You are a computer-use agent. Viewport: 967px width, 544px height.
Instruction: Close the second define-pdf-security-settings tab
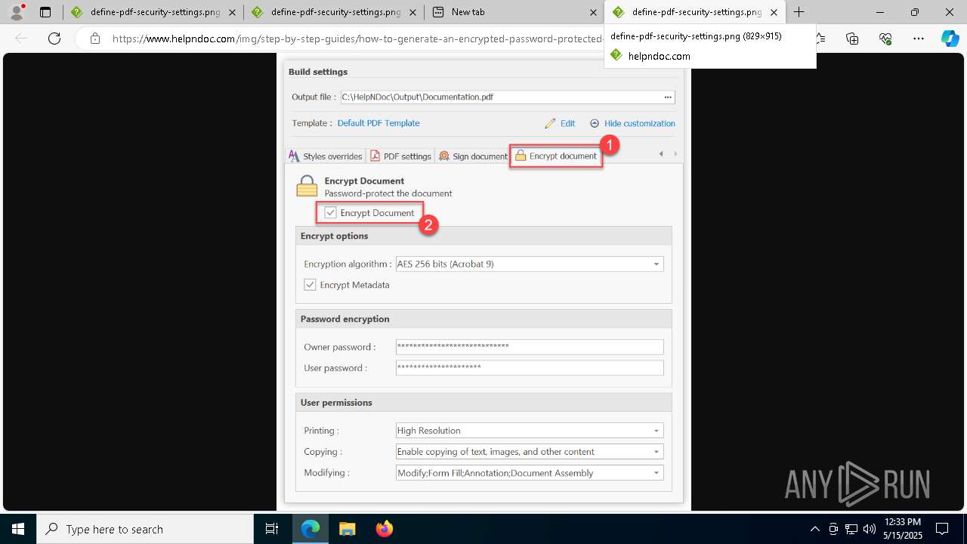tap(412, 12)
